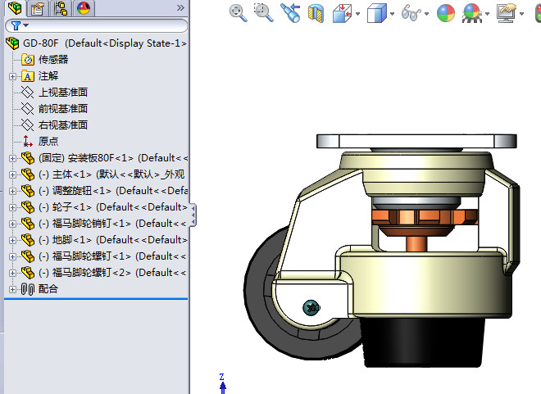The image size is (541, 394).
Task: Expand the 福马脚轮螺钉<1> component node
Action: point(12,256)
